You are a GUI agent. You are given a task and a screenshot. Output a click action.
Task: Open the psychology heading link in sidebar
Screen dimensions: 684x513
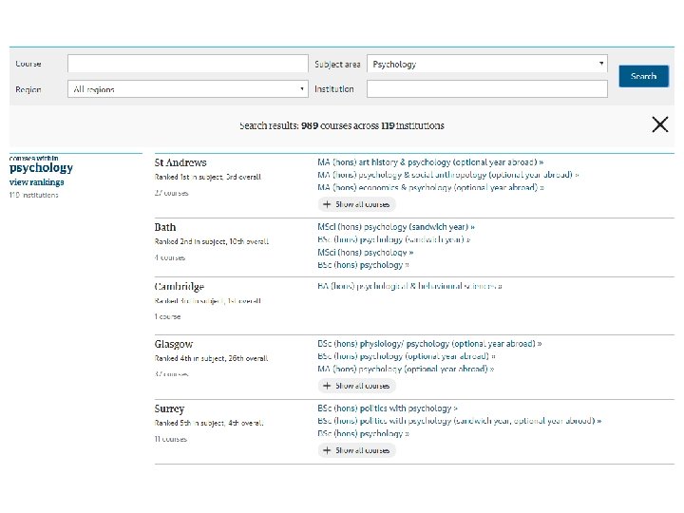pyautogui.click(x=41, y=168)
